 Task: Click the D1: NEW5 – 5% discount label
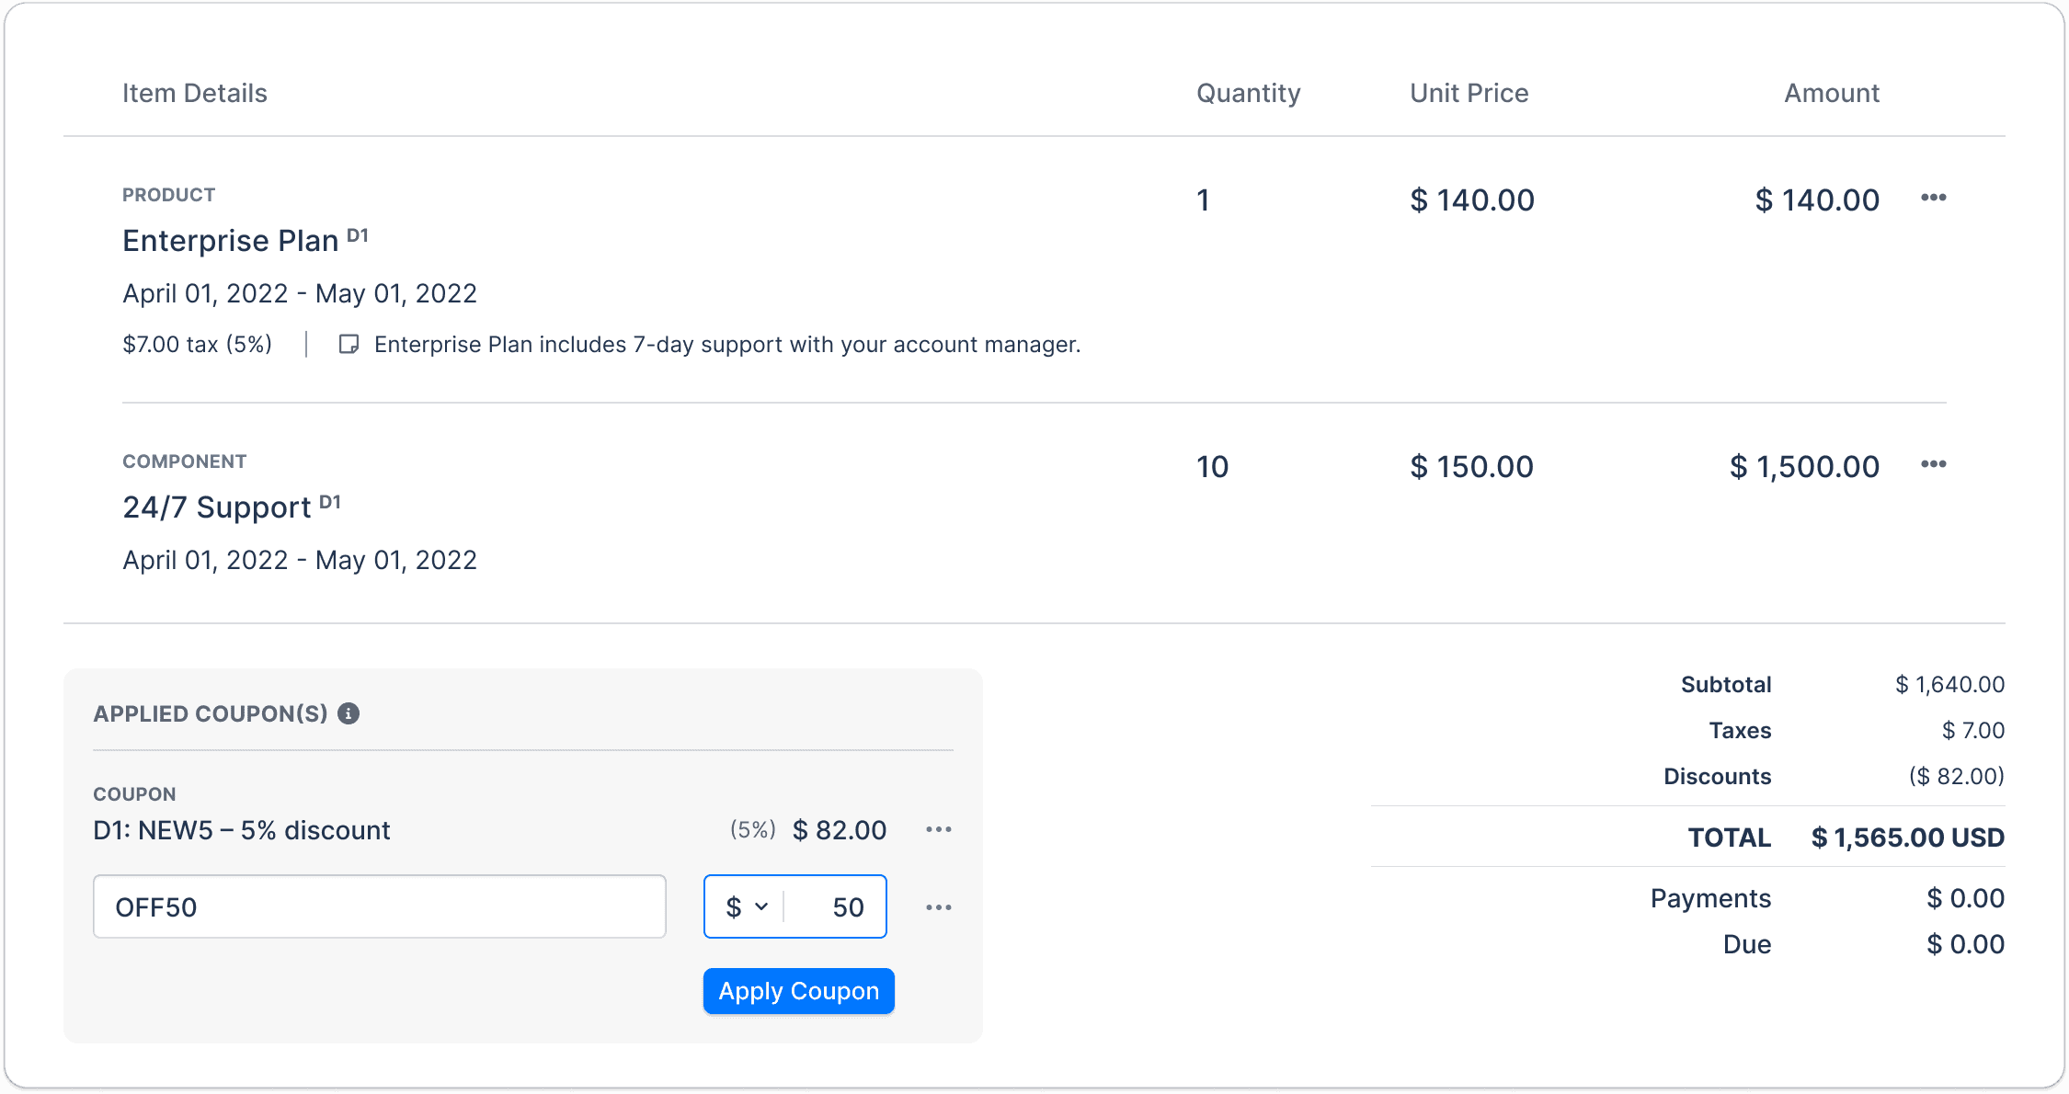(242, 830)
